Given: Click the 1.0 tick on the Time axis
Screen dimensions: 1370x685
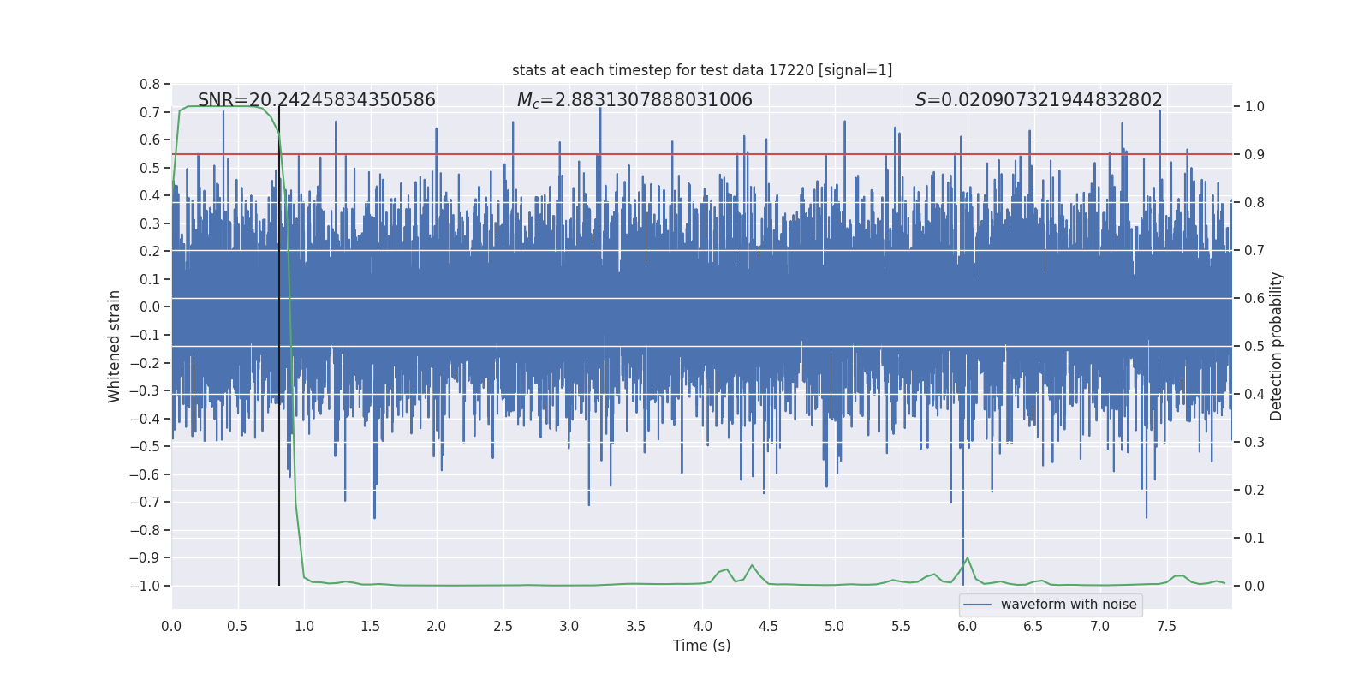Looking at the screenshot, I should pos(304,626).
